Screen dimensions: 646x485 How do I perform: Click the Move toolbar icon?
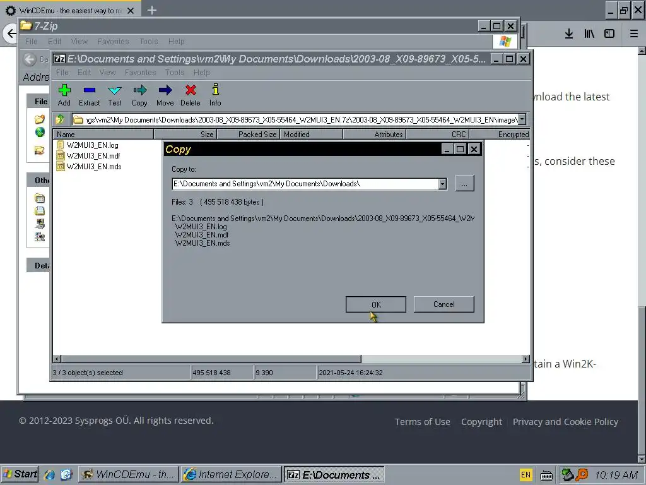(x=165, y=90)
